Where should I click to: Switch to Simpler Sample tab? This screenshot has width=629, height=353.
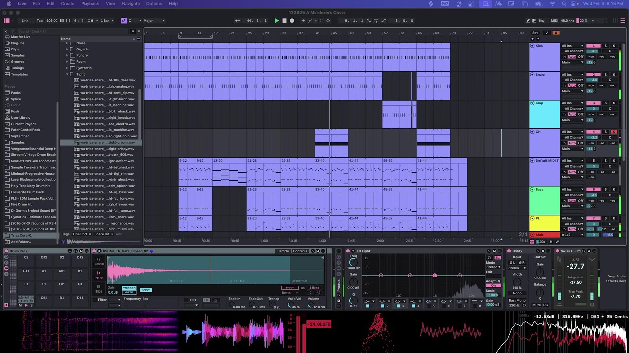click(283, 251)
